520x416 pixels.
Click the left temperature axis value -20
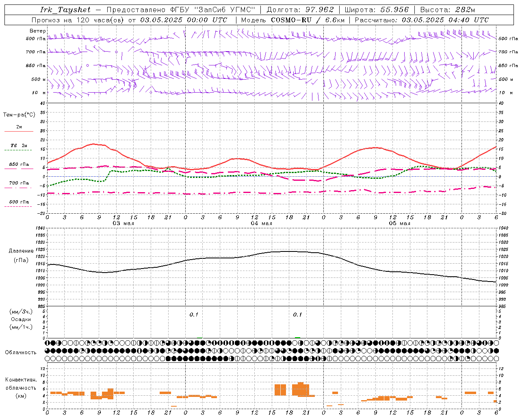[41, 213]
